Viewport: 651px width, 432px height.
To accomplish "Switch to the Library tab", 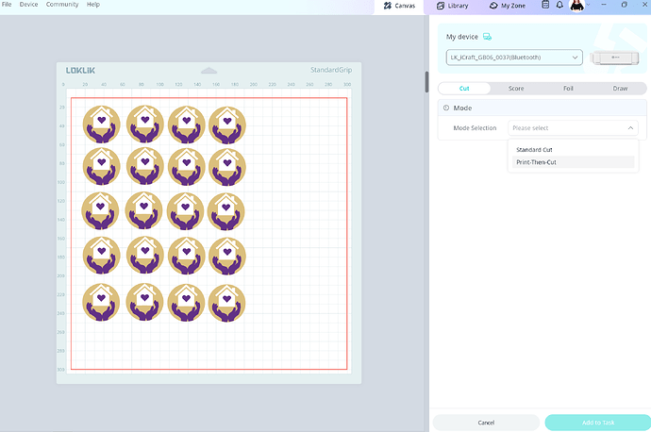I will click(x=452, y=6).
